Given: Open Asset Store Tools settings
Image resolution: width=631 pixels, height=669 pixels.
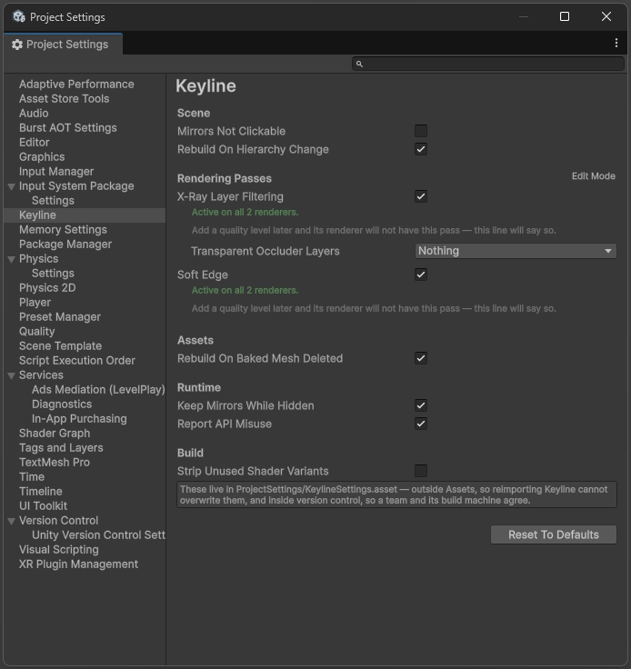Looking at the screenshot, I should pyautogui.click(x=64, y=98).
